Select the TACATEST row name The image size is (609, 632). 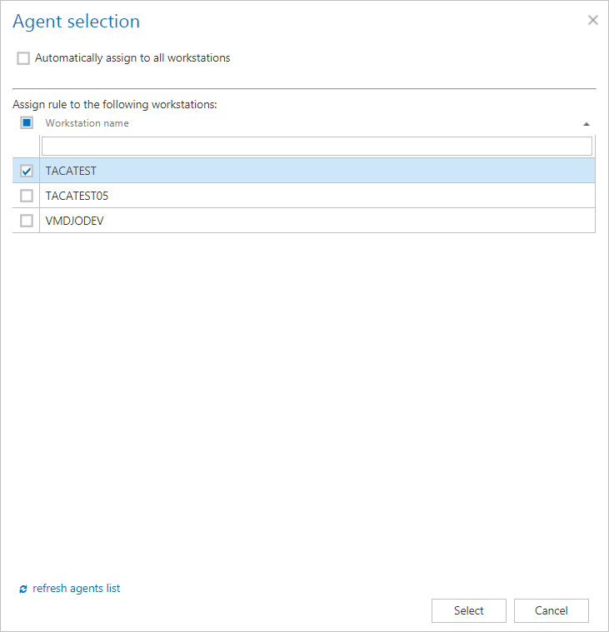point(72,172)
